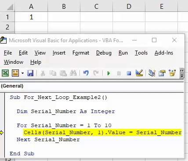Click the Break pause icon

[119, 73]
